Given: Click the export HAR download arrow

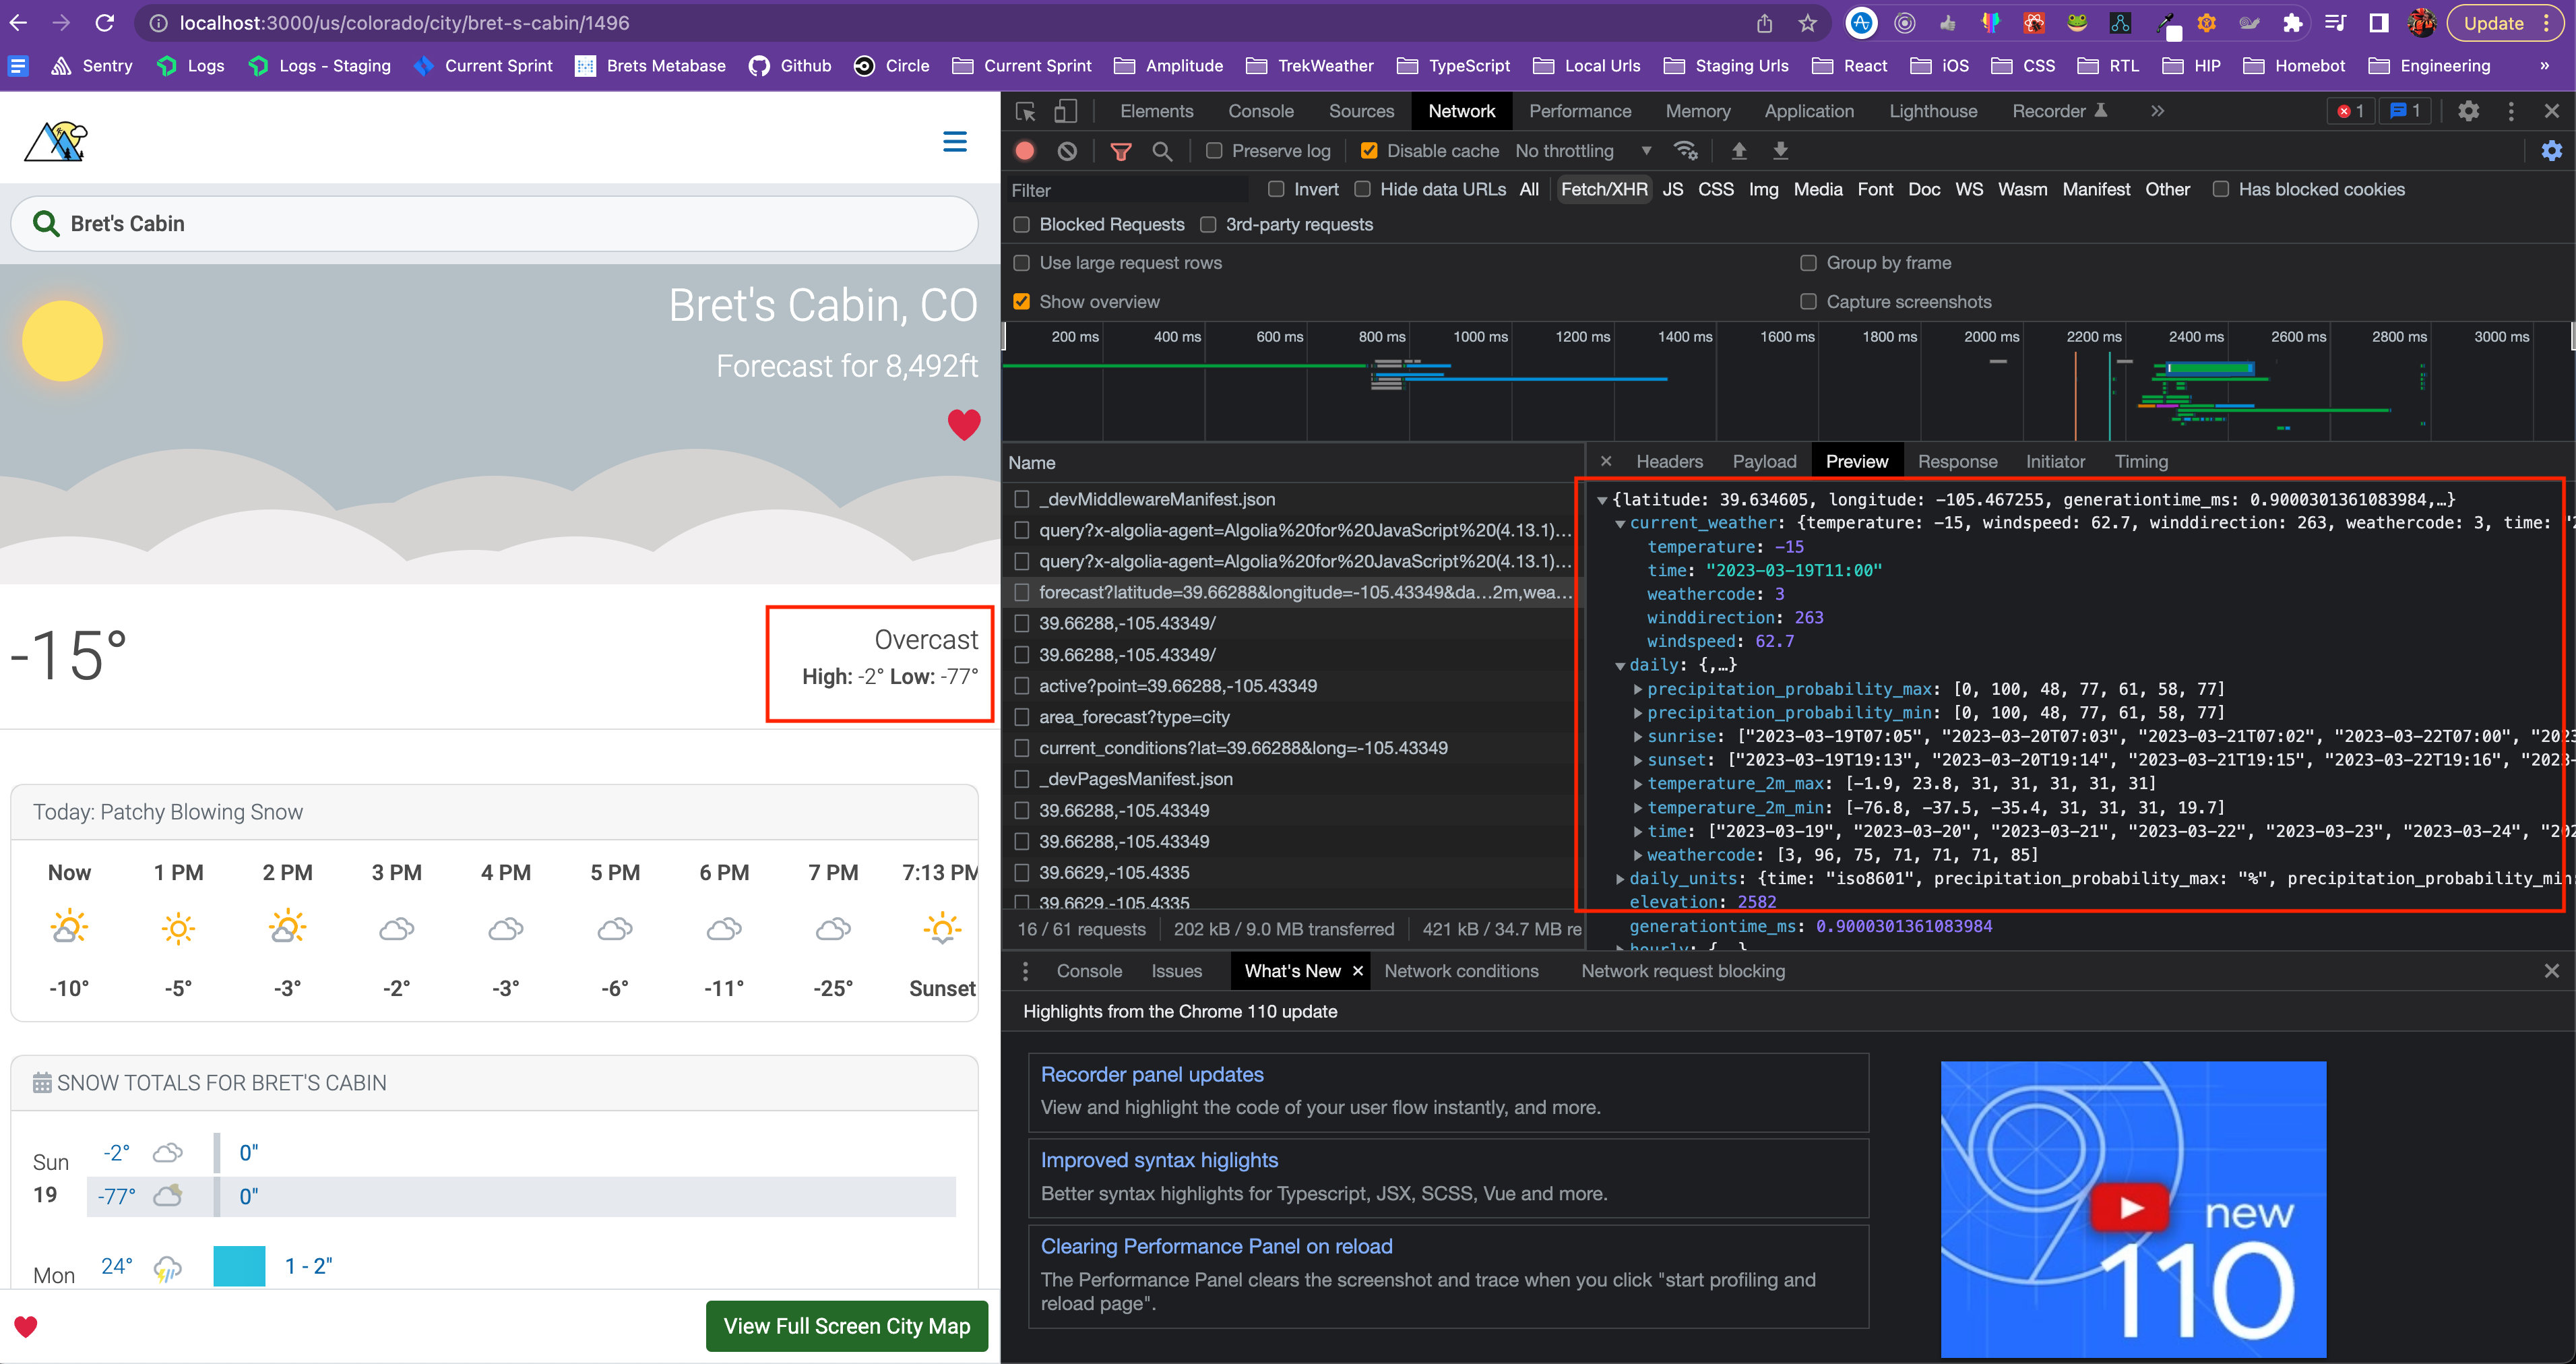Looking at the screenshot, I should (x=1780, y=151).
